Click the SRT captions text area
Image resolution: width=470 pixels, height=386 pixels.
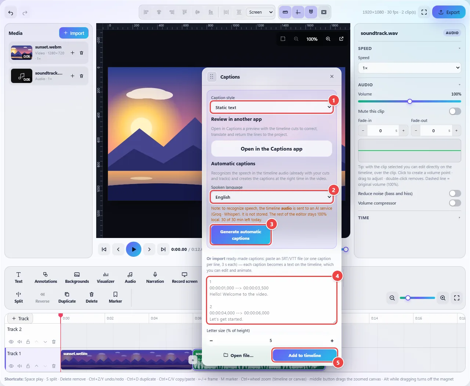pyautogui.click(x=272, y=300)
